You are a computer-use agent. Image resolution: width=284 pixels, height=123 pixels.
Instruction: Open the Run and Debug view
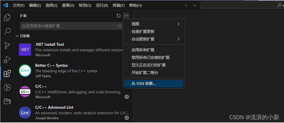click(x=7, y=59)
